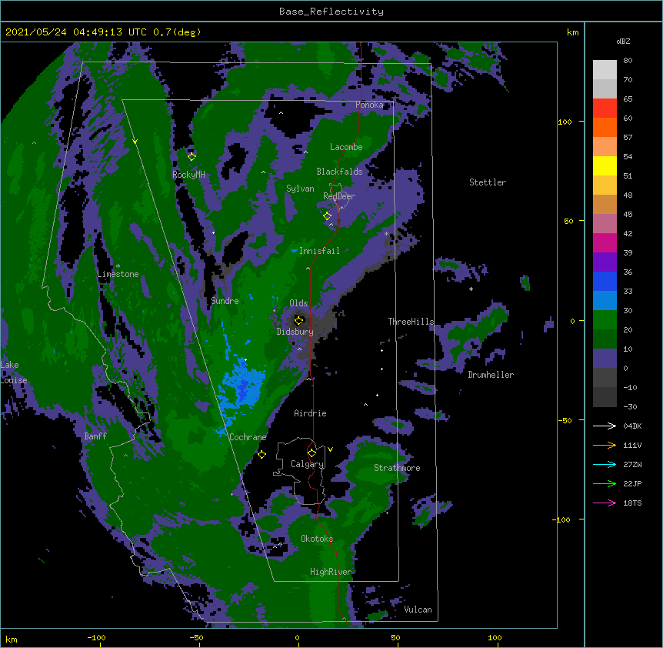
Task: Click the RedDeer city label
Action: (x=339, y=196)
